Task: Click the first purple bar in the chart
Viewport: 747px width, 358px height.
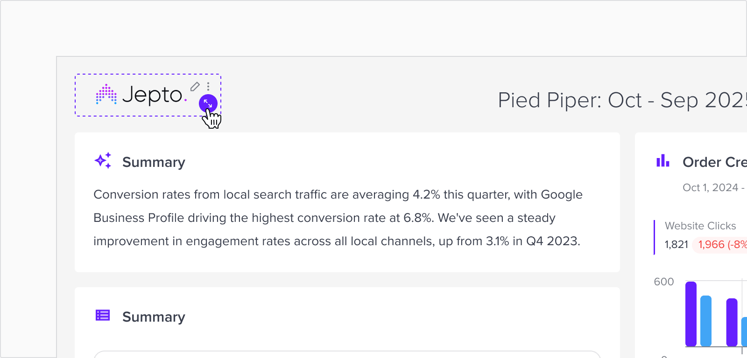Action: click(691, 314)
